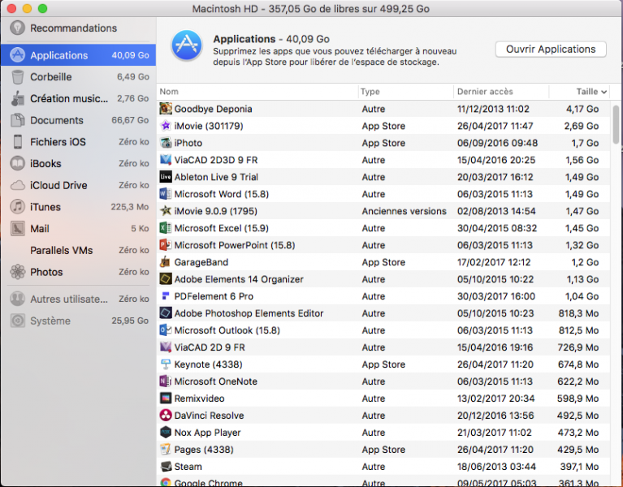The width and height of the screenshot is (623, 487).
Task: Click the "66,67 Go" Documents size
Action: click(x=130, y=120)
